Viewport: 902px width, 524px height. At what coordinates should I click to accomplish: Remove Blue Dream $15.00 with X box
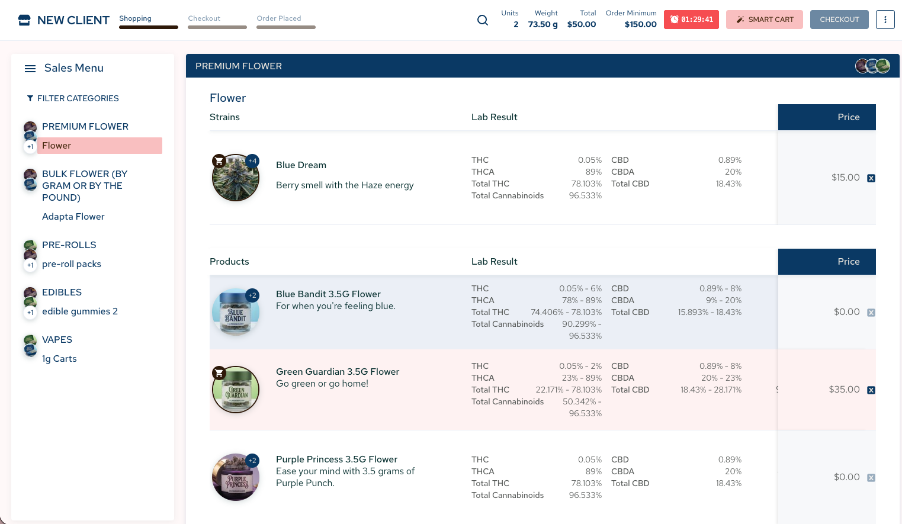click(x=871, y=178)
